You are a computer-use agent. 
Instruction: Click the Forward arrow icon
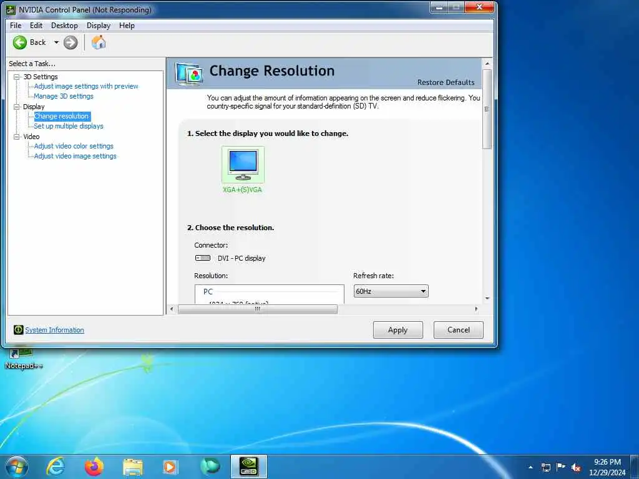pos(71,42)
